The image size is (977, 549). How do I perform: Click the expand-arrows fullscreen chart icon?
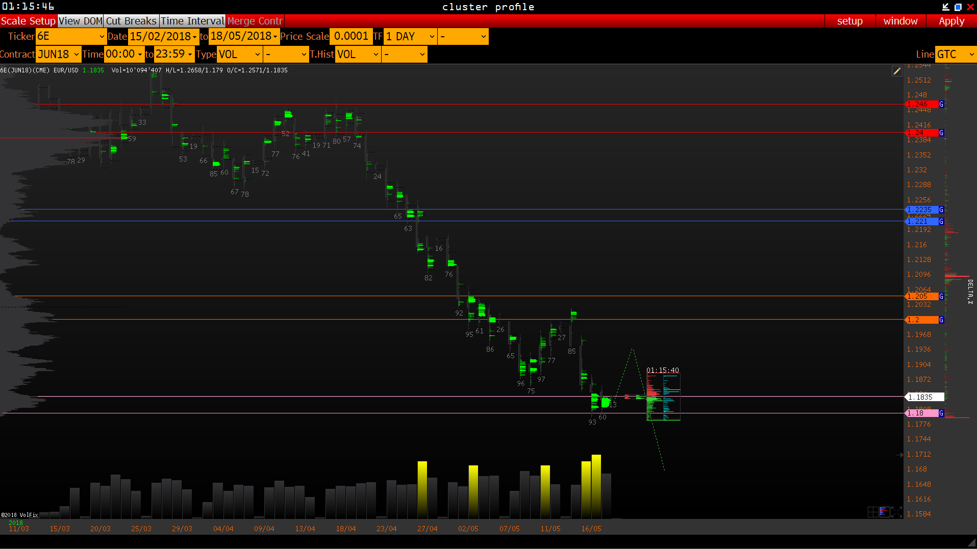[x=896, y=512]
